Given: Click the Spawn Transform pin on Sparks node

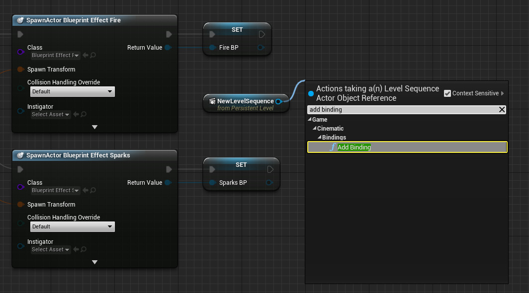Looking at the screenshot, I should point(20,205).
